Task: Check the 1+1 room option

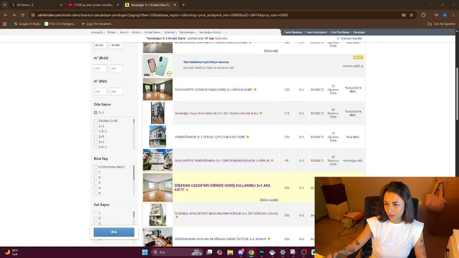Action: click(x=96, y=126)
